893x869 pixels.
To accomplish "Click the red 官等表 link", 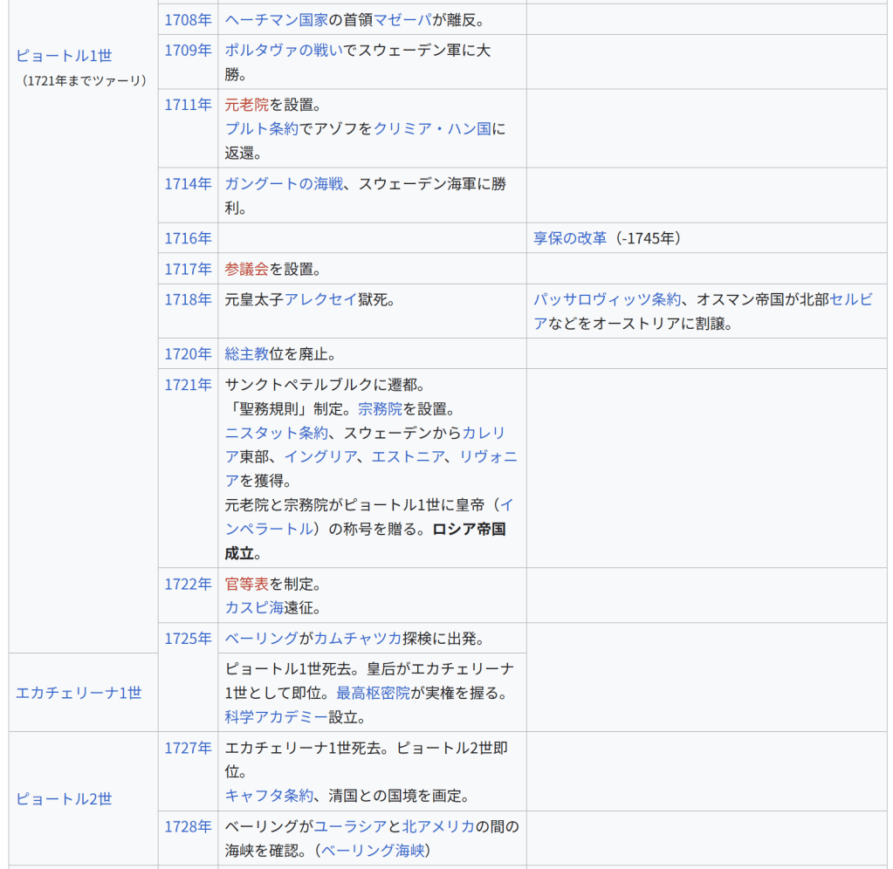I will [x=246, y=584].
